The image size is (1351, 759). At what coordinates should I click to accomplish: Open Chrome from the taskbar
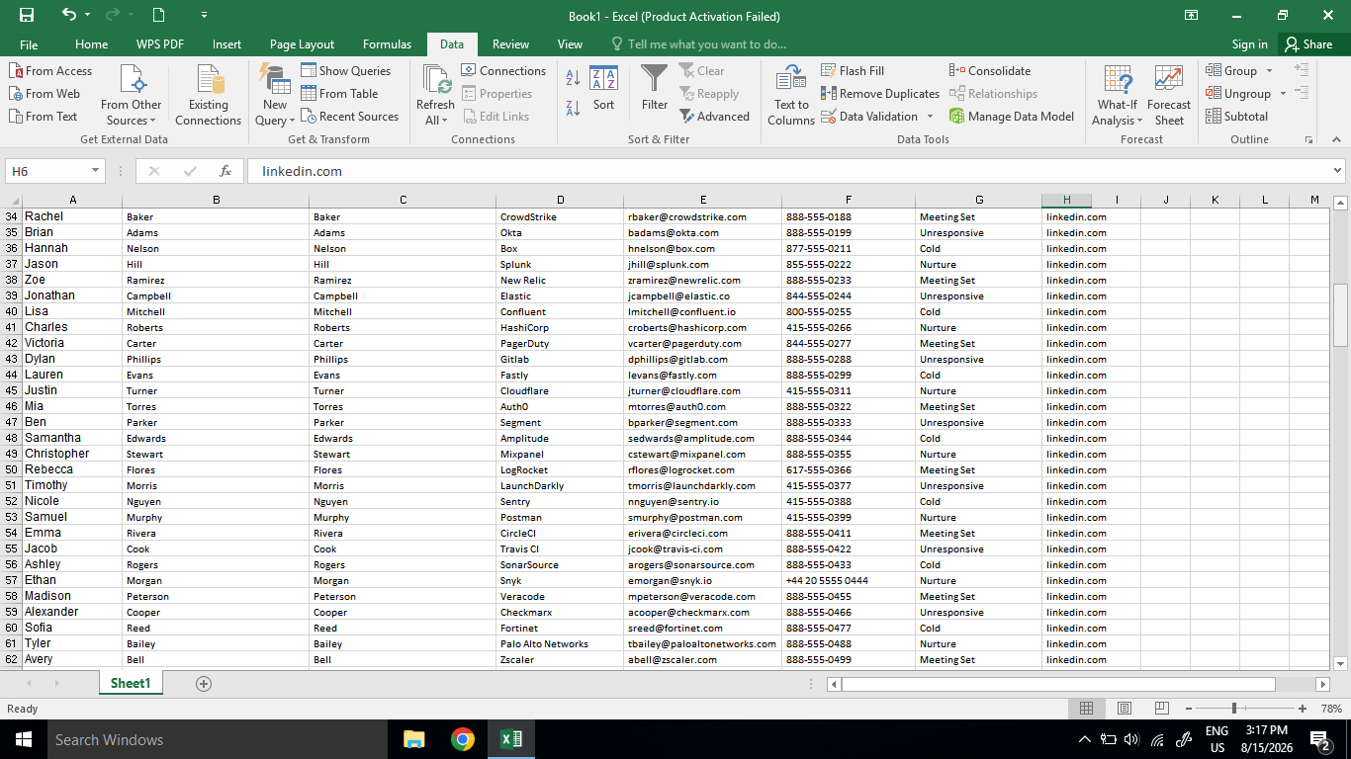462,739
